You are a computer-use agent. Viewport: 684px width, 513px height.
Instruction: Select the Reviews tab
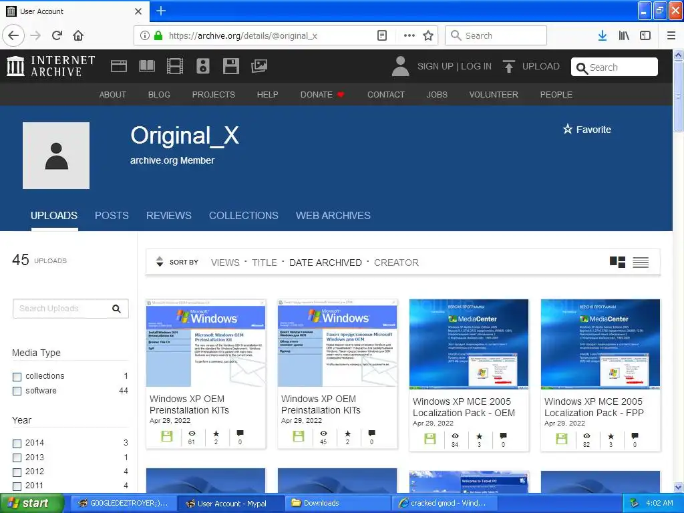coord(169,216)
